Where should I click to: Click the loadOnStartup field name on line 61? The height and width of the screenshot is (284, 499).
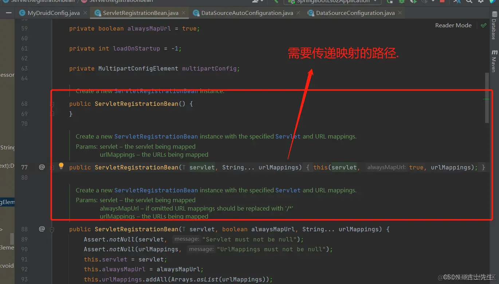137,48
